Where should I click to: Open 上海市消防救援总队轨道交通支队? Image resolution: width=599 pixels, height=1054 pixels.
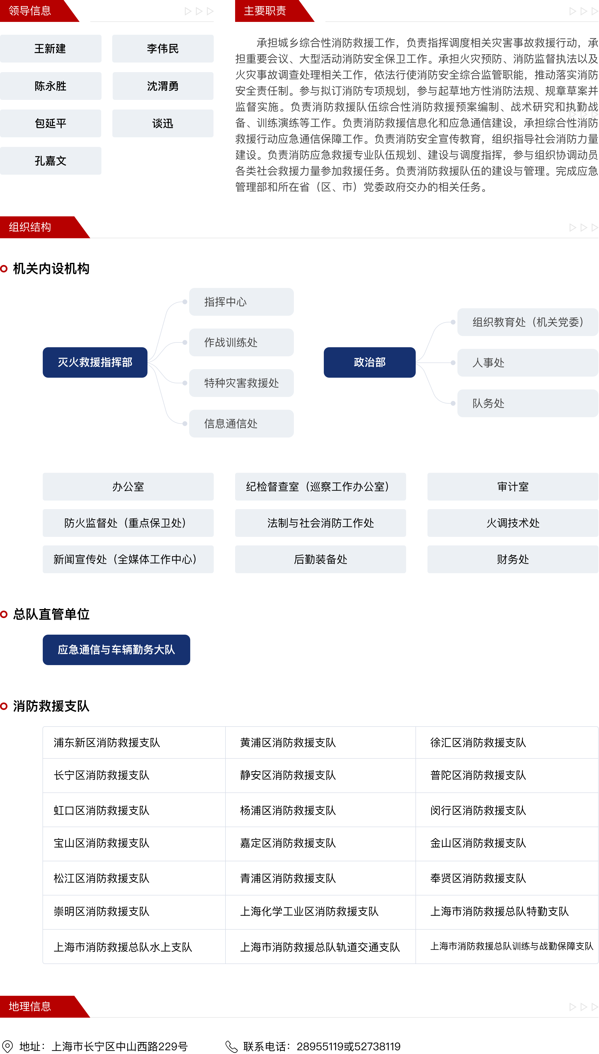pos(321,947)
